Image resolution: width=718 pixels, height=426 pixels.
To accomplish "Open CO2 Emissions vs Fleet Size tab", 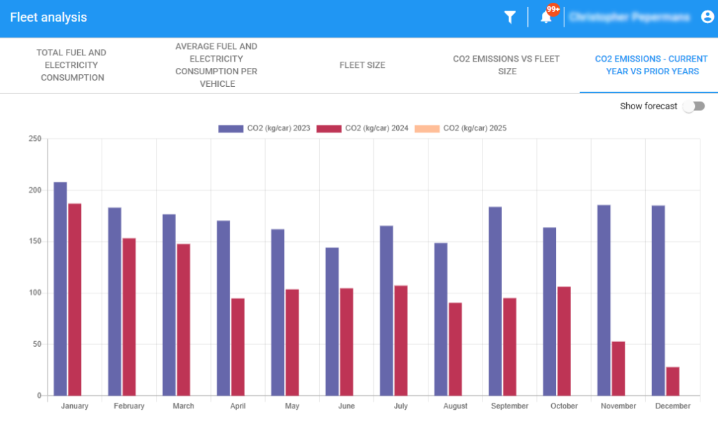I will [x=506, y=65].
